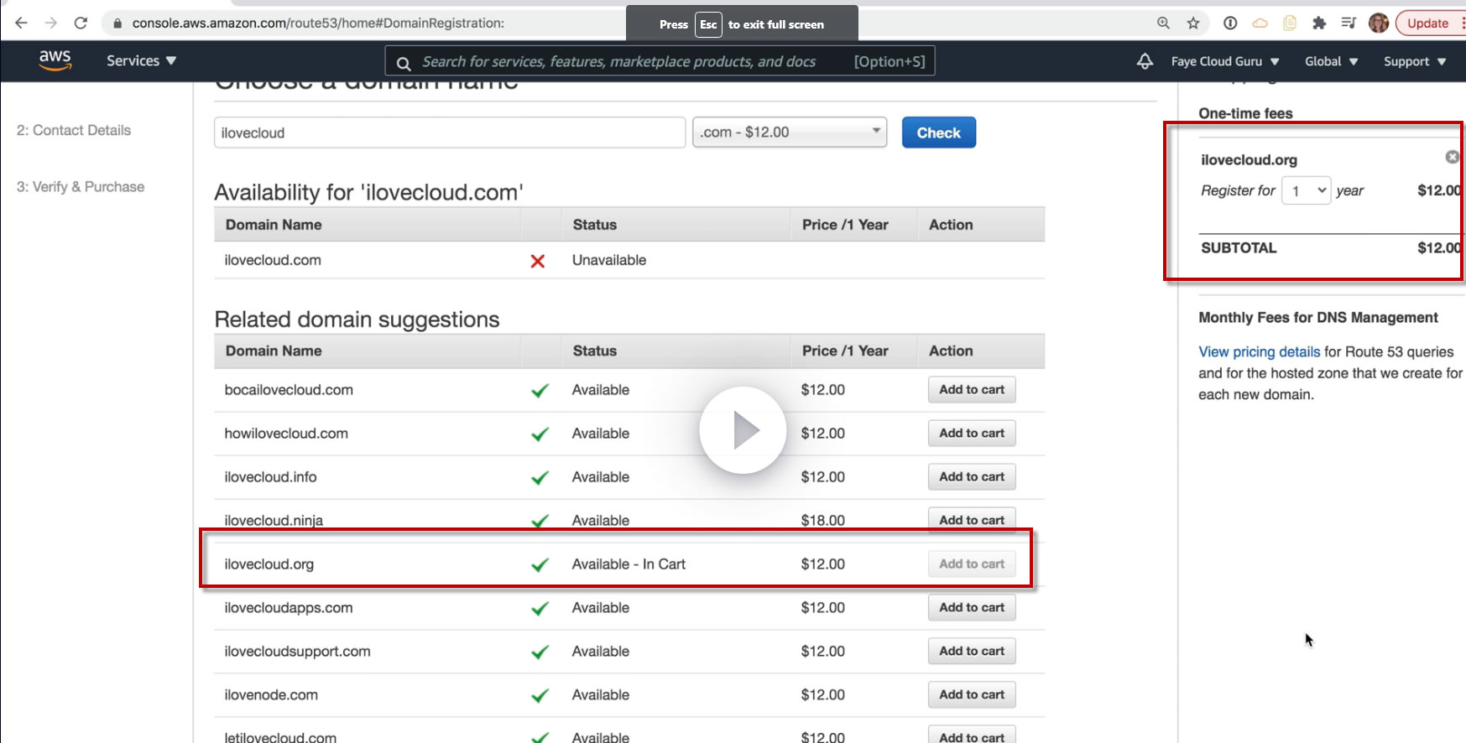This screenshot has width=1466, height=743.
Task: Open the Extensions puzzle piece menu
Action: coord(1319,23)
